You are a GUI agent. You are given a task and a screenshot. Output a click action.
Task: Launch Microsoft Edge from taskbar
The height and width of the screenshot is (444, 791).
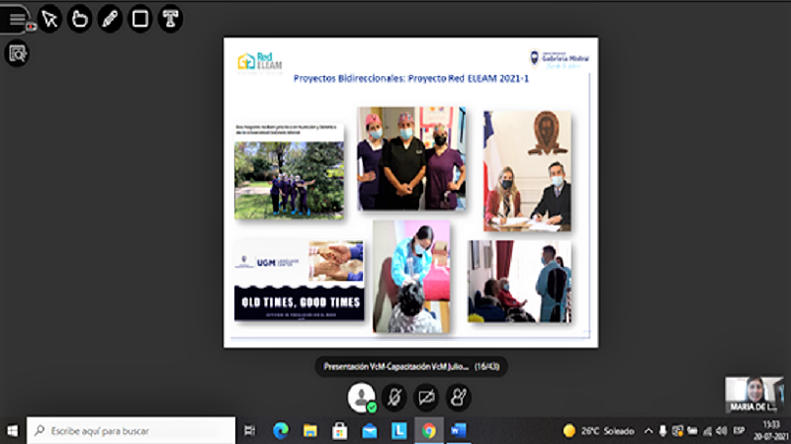click(x=281, y=431)
